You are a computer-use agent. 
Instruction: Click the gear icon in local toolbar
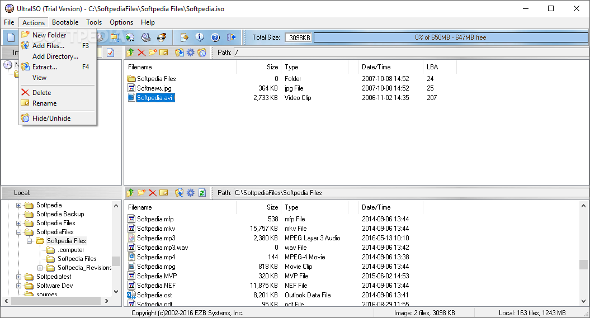click(x=191, y=193)
